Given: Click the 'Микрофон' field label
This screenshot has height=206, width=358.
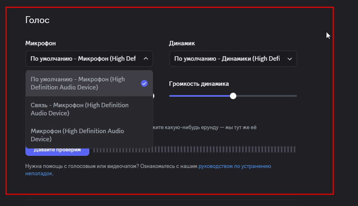Looking at the screenshot, I should click(x=40, y=43).
